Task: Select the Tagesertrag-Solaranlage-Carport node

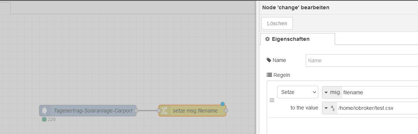Action: (x=88, y=111)
